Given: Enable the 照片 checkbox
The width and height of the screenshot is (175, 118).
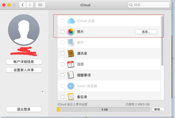Looking at the screenshot, I should pos(63,32).
